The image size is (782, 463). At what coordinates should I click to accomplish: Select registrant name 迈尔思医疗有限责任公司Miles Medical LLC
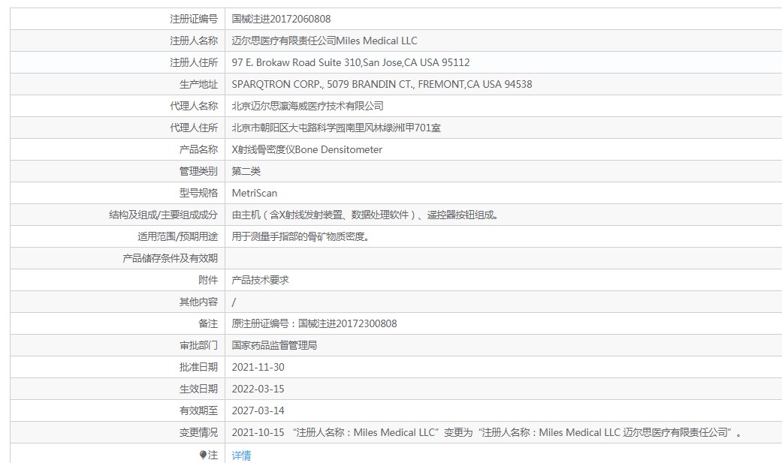point(325,41)
